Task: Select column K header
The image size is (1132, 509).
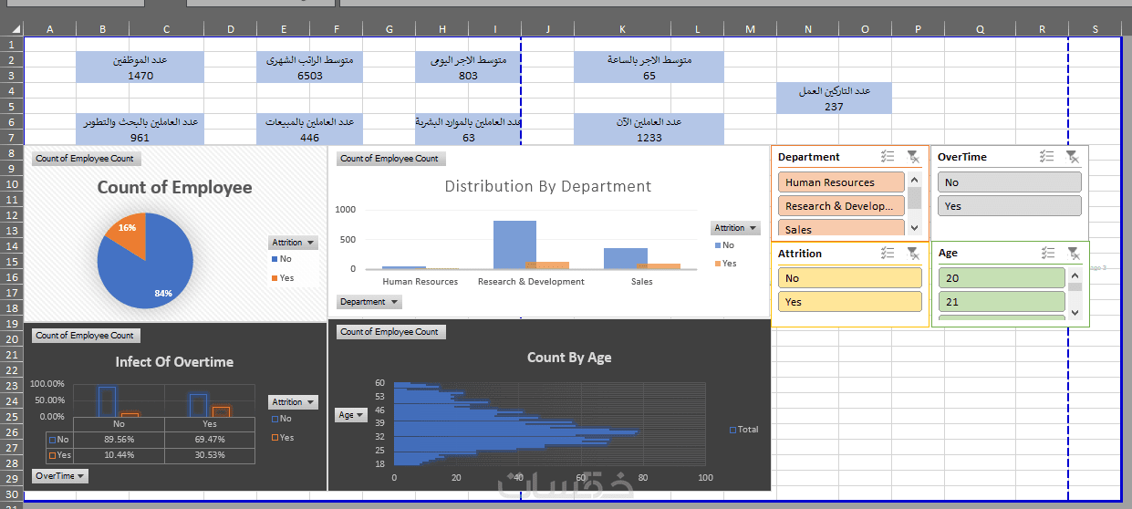Action: [622, 29]
